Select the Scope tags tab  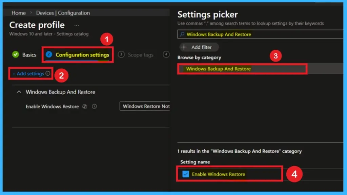141,54
